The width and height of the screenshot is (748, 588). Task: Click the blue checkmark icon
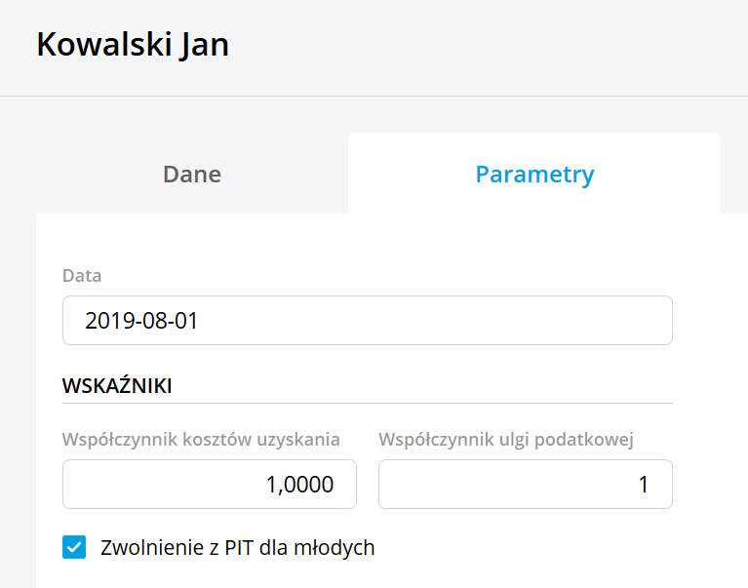(x=74, y=547)
